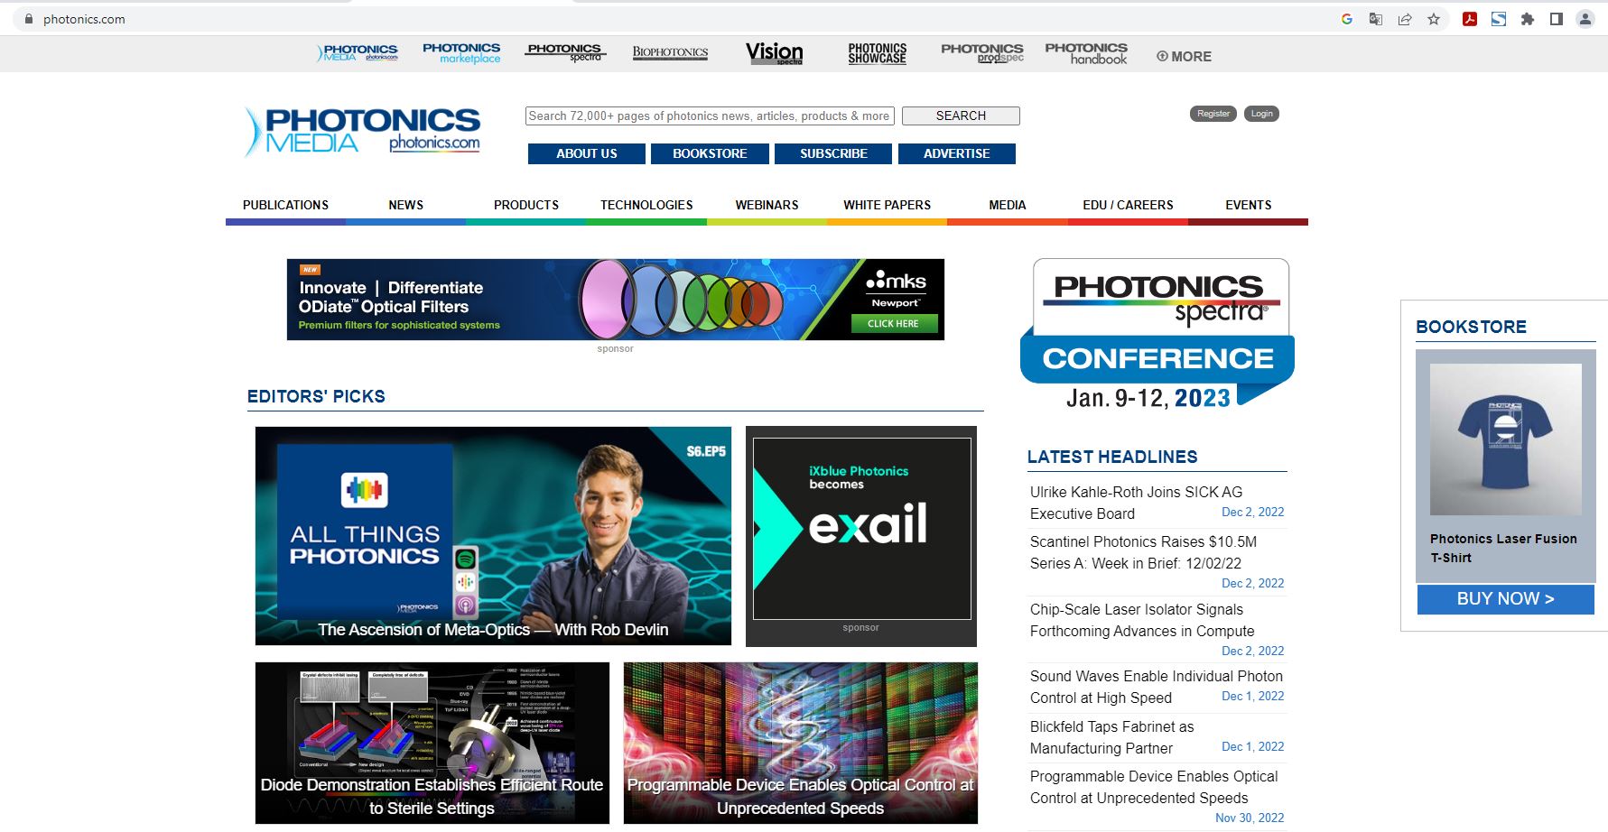Click the site search input field
This screenshot has width=1608, height=832.
(x=710, y=116)
